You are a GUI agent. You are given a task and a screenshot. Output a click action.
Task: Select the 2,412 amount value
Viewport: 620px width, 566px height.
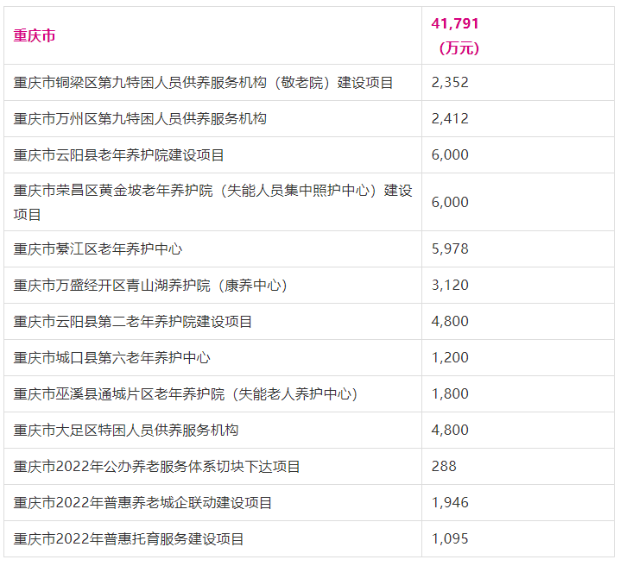point(450,119)
